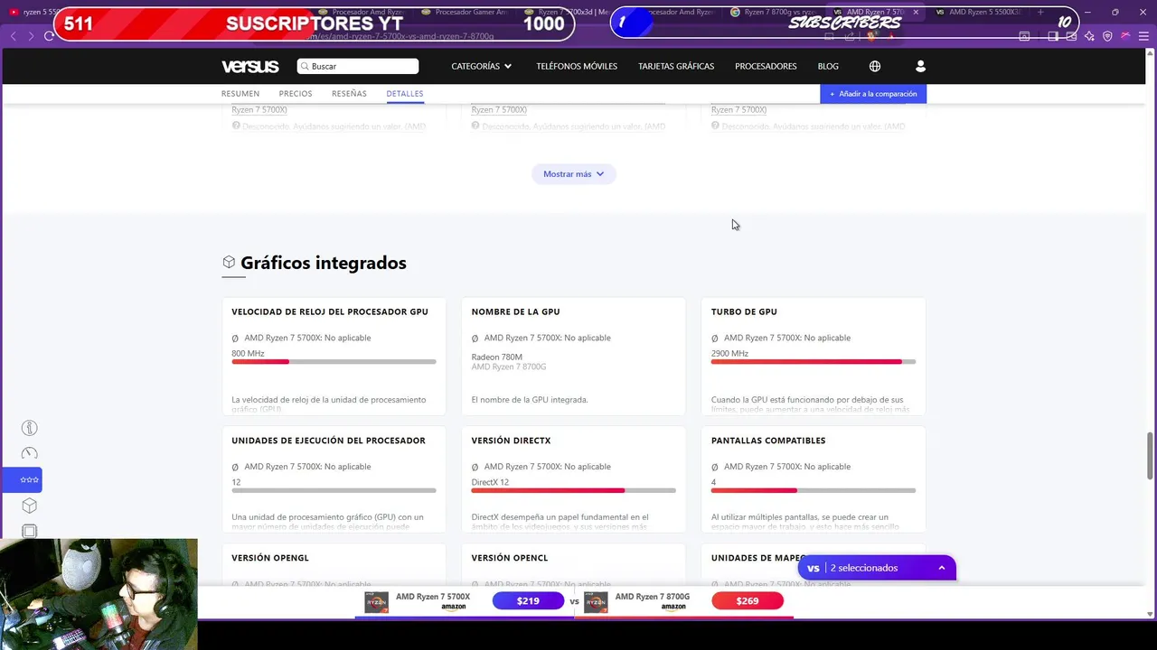Image resolution: width=1157 pixels, height=650 pixels.
Task: Open the Procesadores menu
Action: tap(766, 66)
